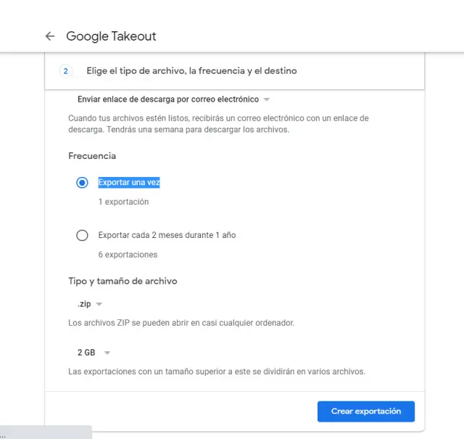The height and width of the screenshot is (439, 464).
Task: Choose the 'Exportar cada 2 meses' radio button
Action: (x=82, y=235)
